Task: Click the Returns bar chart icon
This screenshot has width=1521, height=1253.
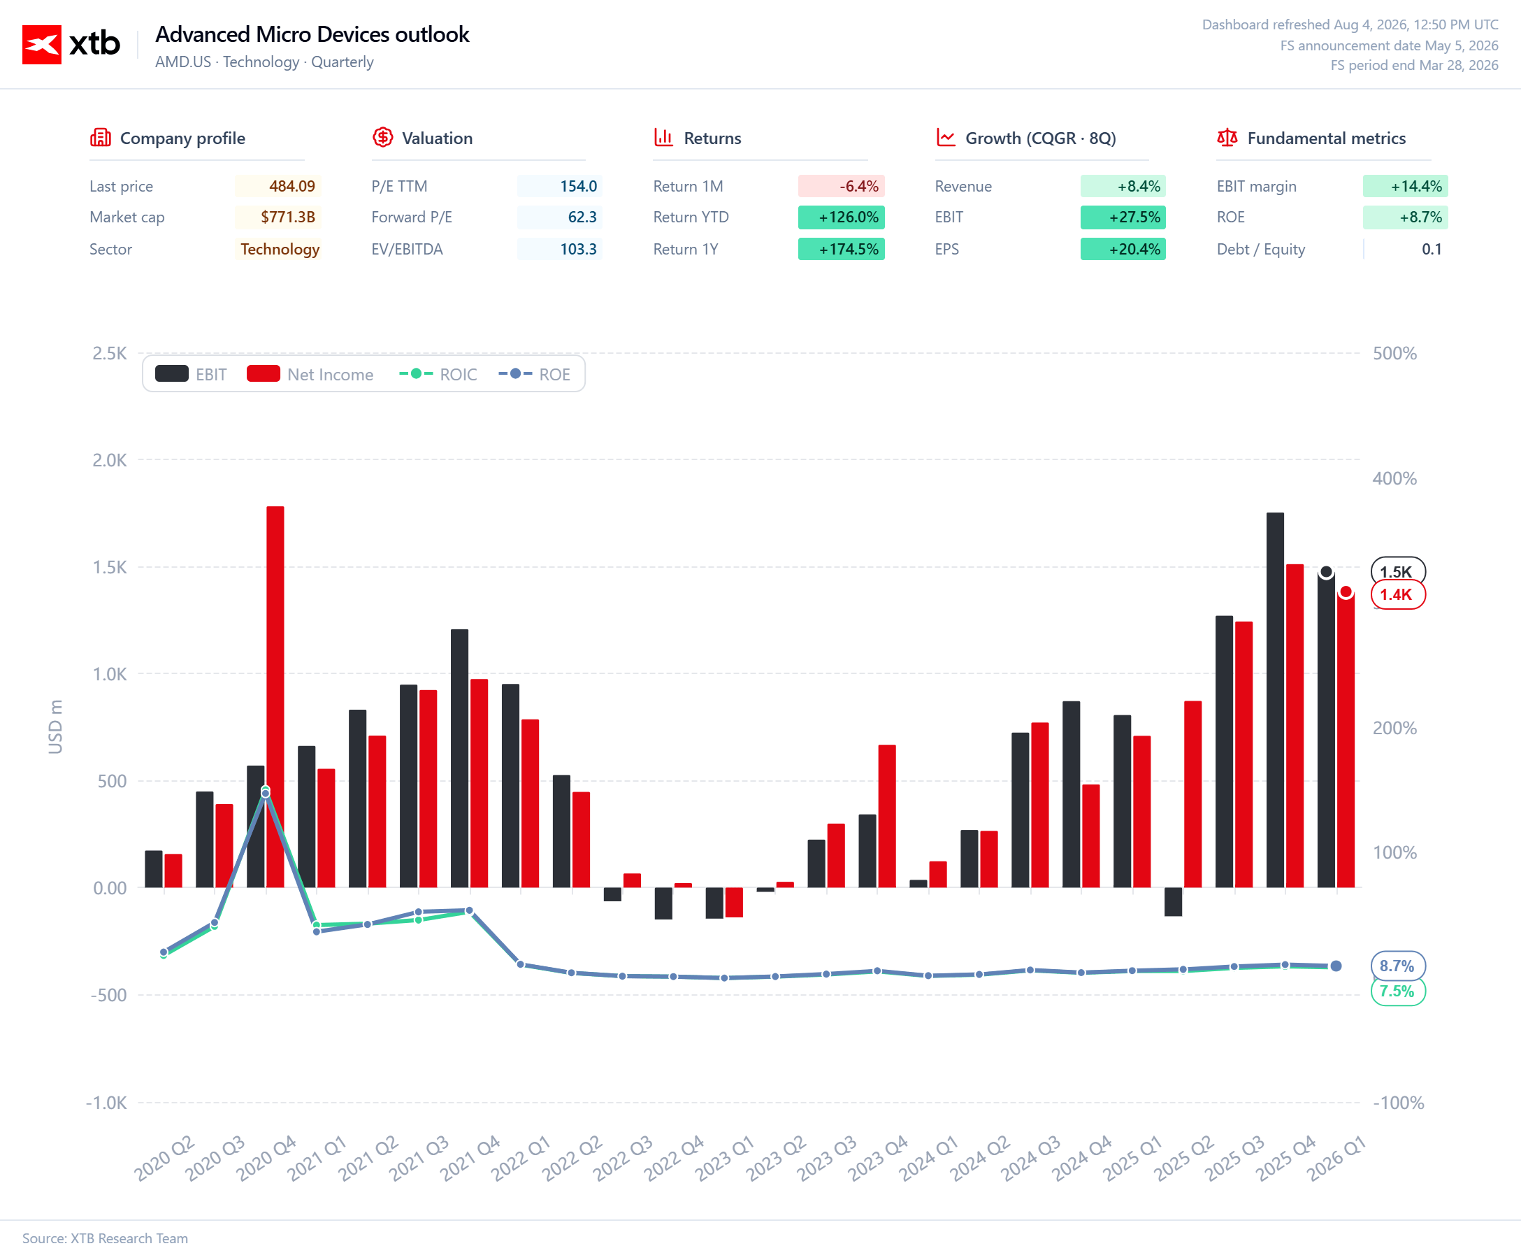Action: tap(663, 137)
